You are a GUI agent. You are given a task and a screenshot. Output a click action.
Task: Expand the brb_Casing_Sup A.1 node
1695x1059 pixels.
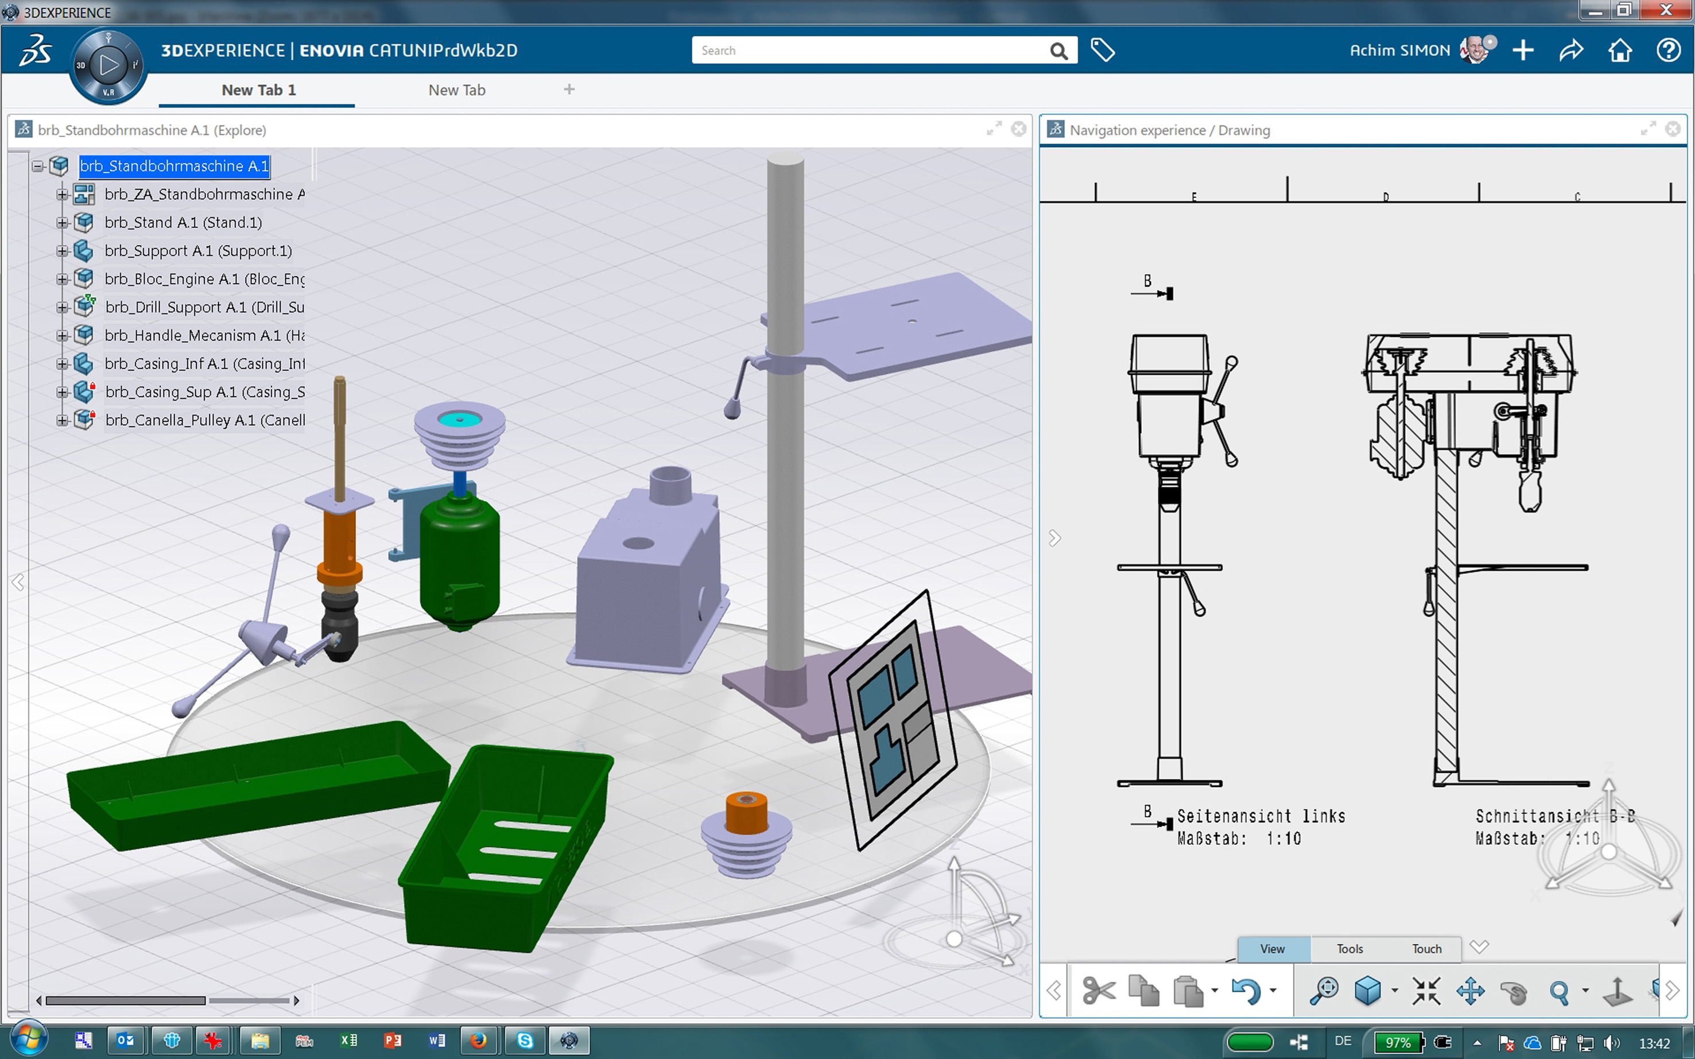coord(63,392)
